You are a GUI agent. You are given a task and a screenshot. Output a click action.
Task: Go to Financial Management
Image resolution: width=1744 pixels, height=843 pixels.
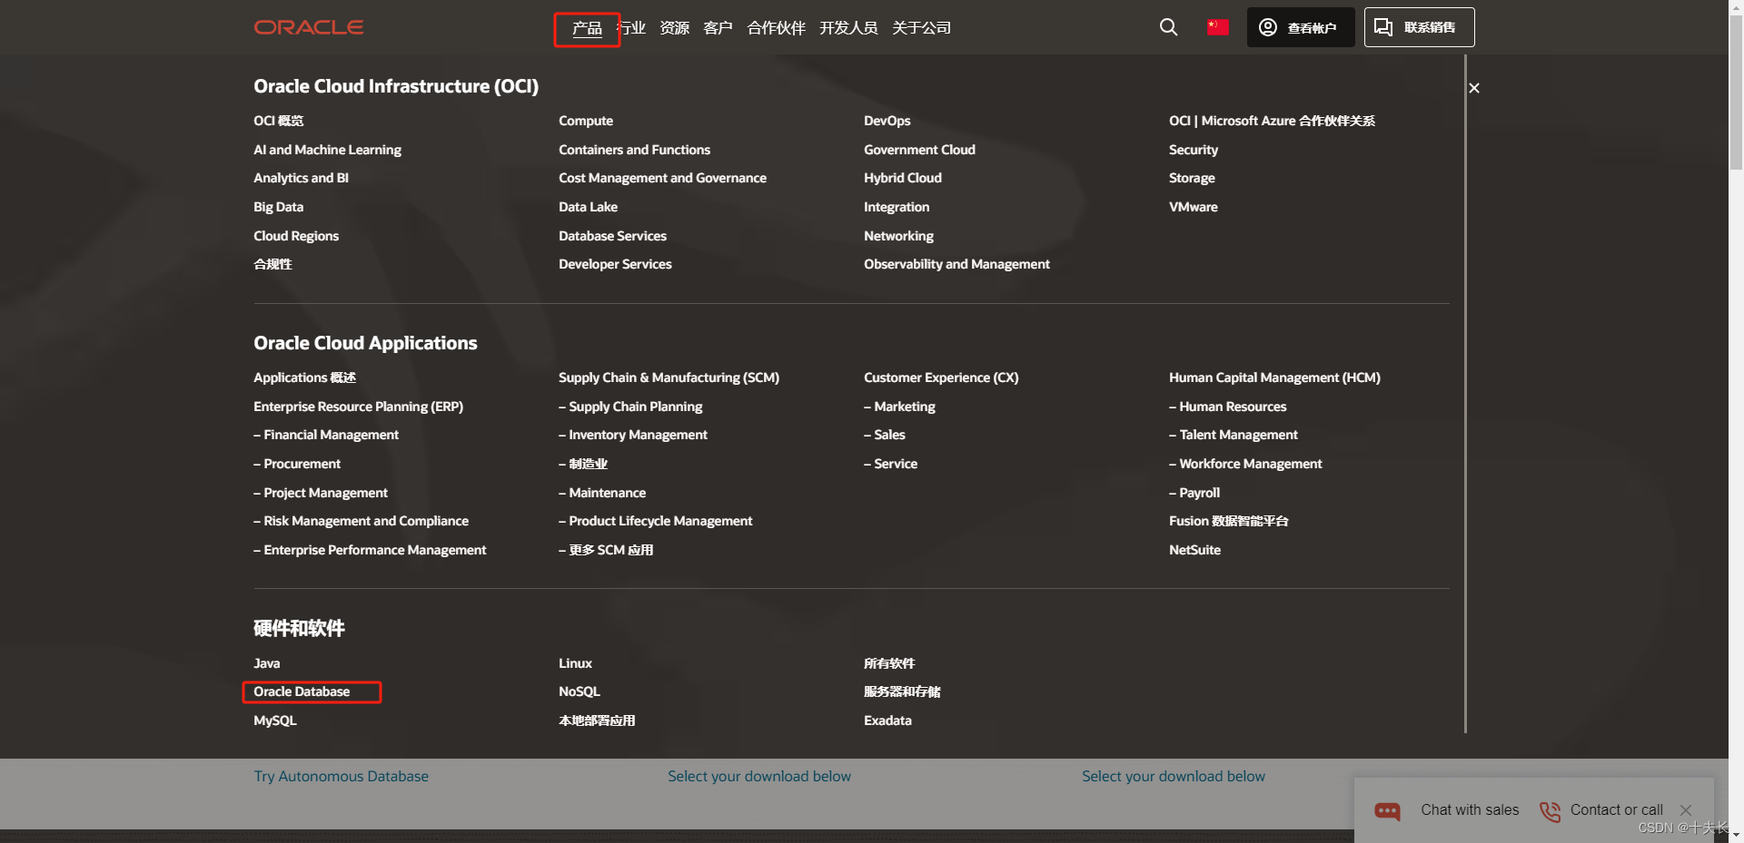[326, 435]
